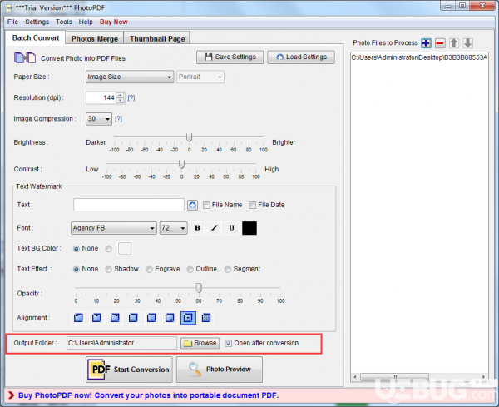
Task: Select Engrave text effect
Action: click(x=149, y=270)
